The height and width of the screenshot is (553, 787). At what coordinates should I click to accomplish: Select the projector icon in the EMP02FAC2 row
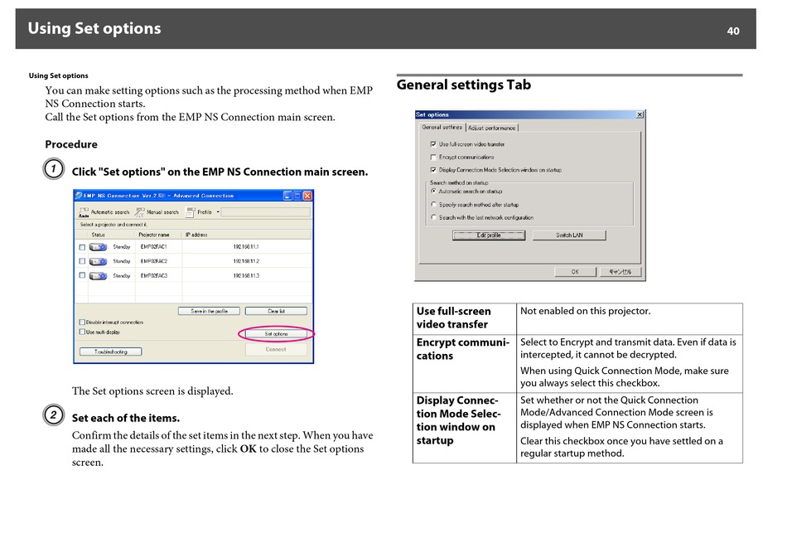[x=99, y=262]
